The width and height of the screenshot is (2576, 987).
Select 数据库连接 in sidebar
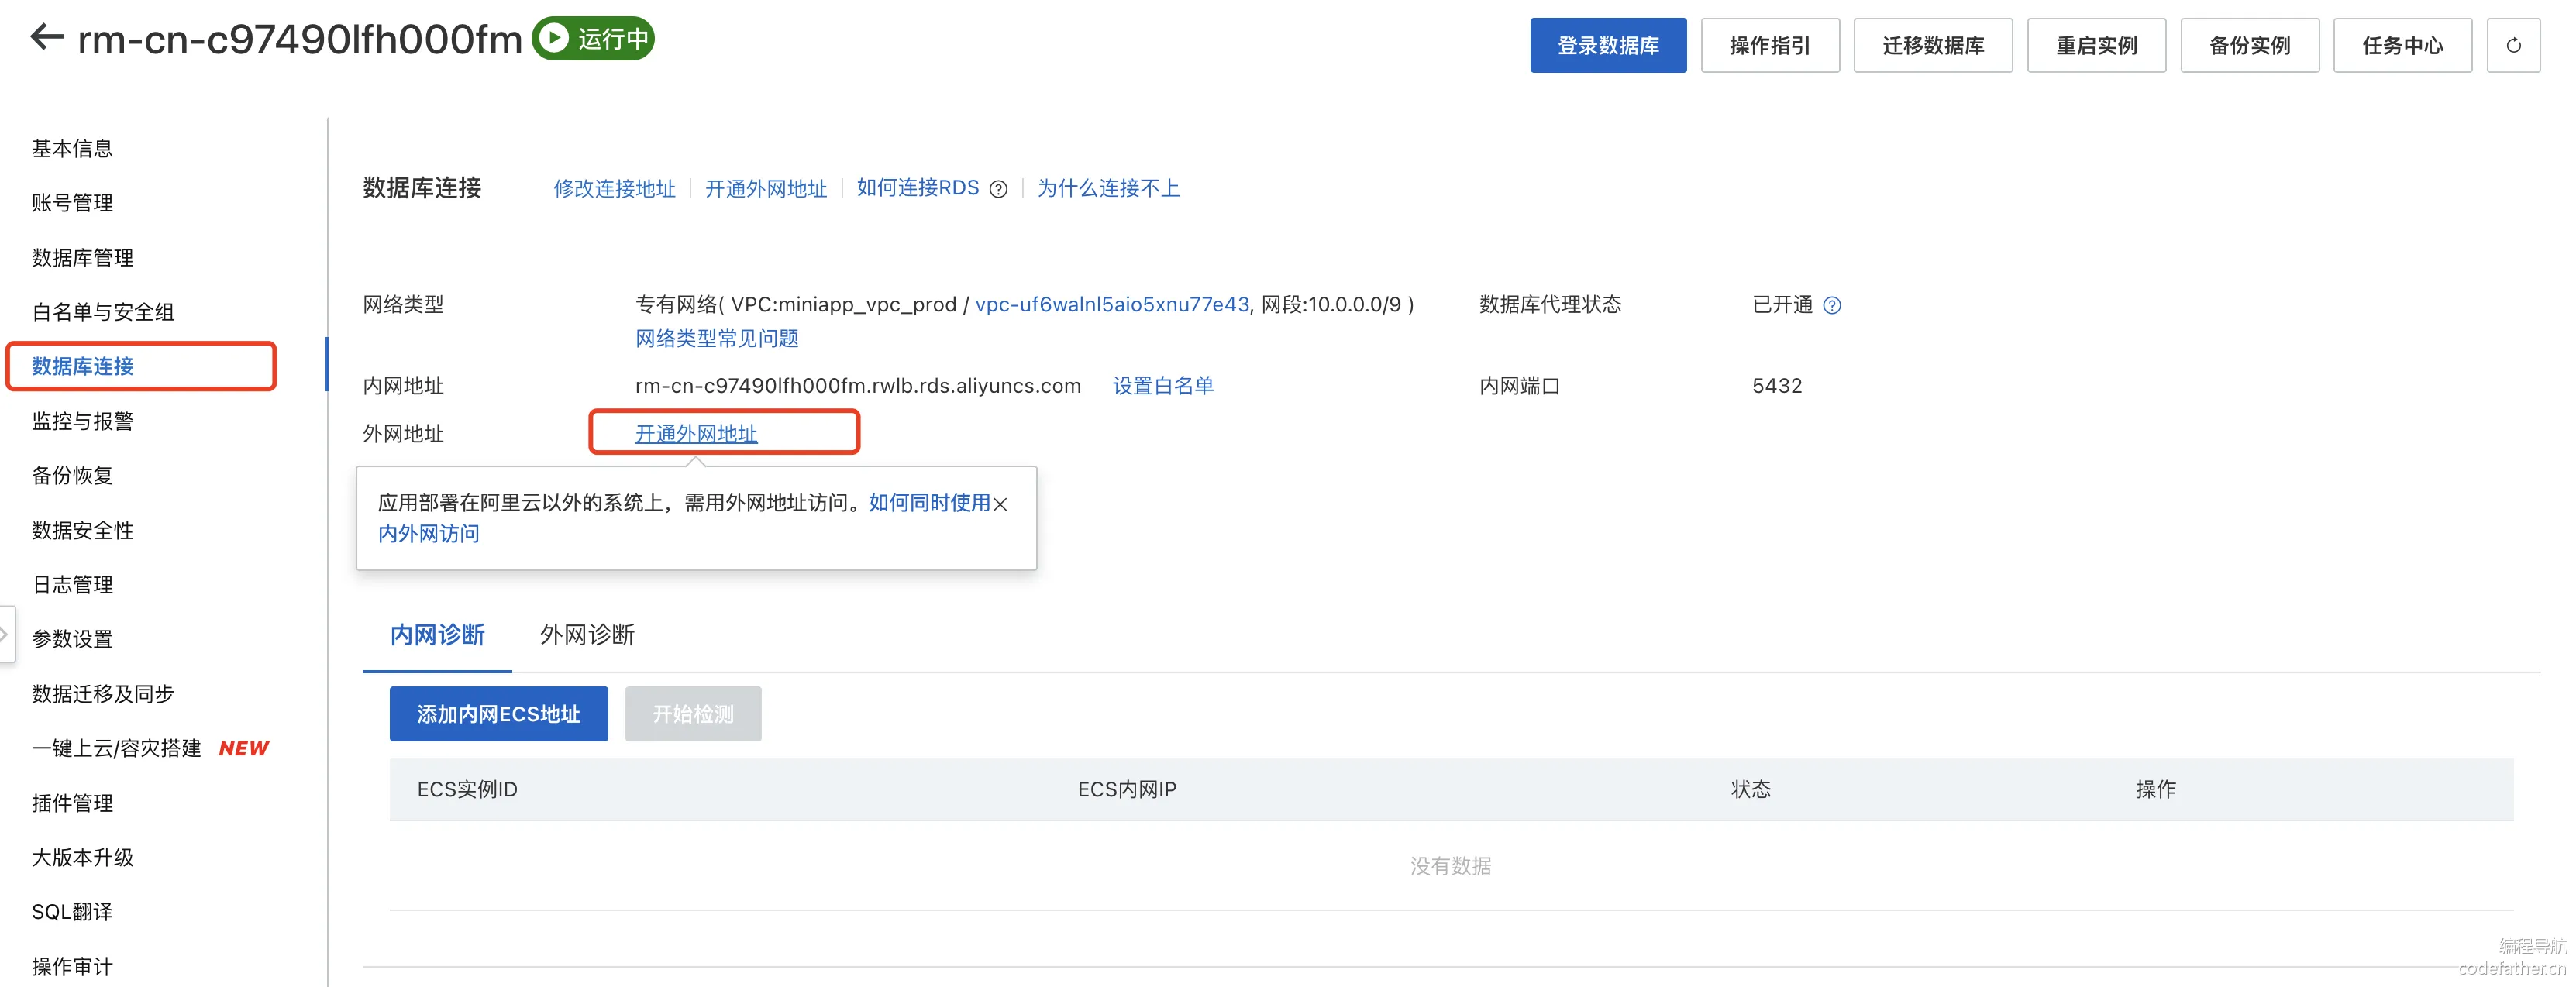82,366
